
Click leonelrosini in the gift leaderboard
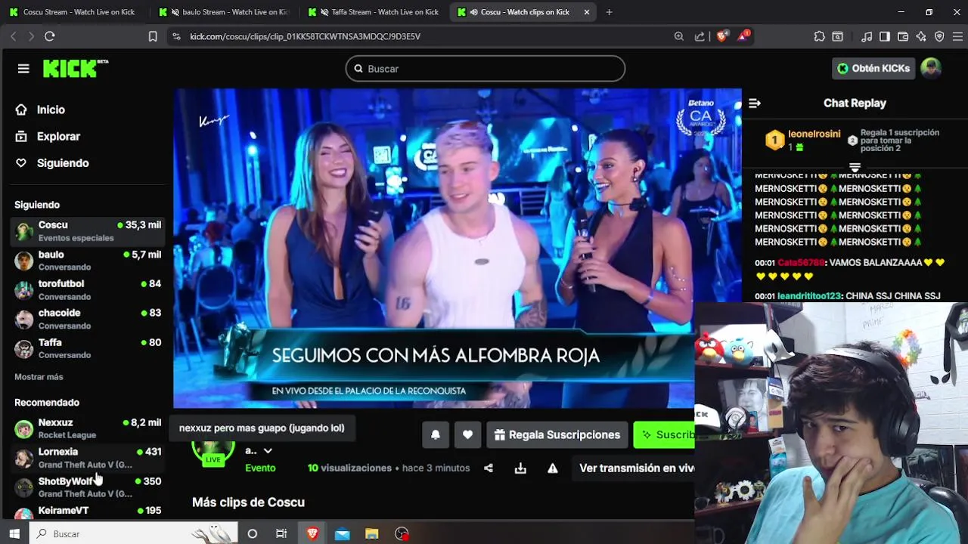pyautogui.click(x=814, y=134)
